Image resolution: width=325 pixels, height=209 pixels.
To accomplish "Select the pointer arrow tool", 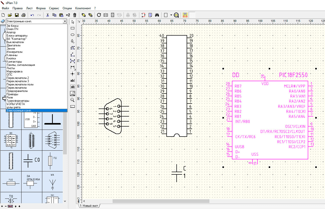I will coord(73,22).
